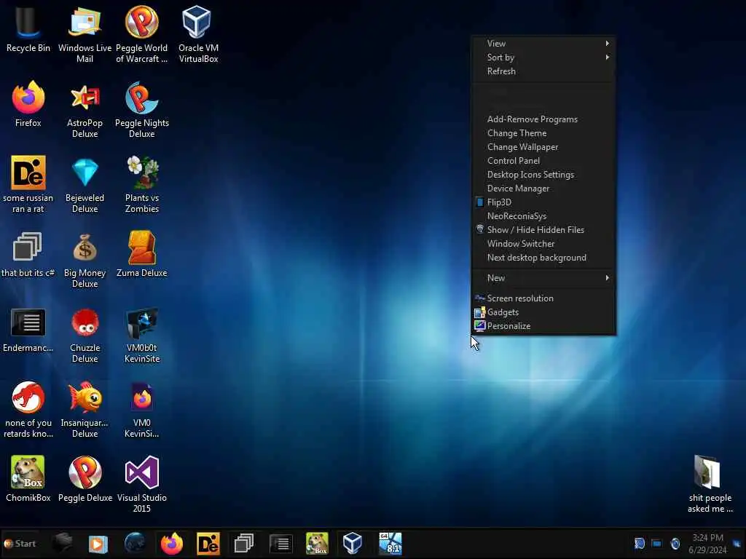Select the 'some russian ran a rat' icon
The image size is (746, 559).
pyautogui.click(x=28, y=184)
